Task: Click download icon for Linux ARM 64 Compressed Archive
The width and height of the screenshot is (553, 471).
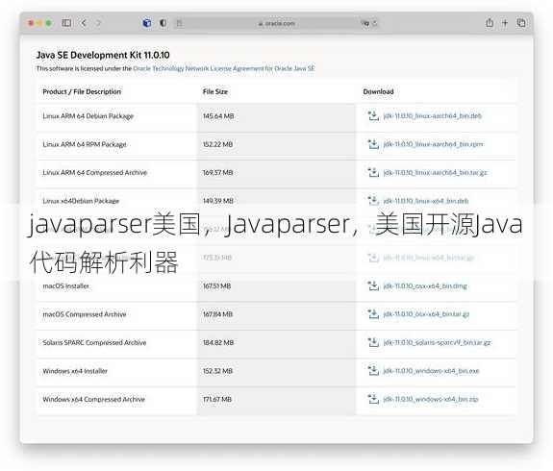Action: 373,172
